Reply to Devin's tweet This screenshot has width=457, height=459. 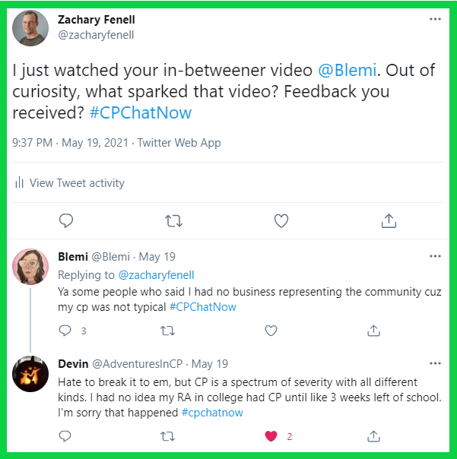(x=65, y=436)
